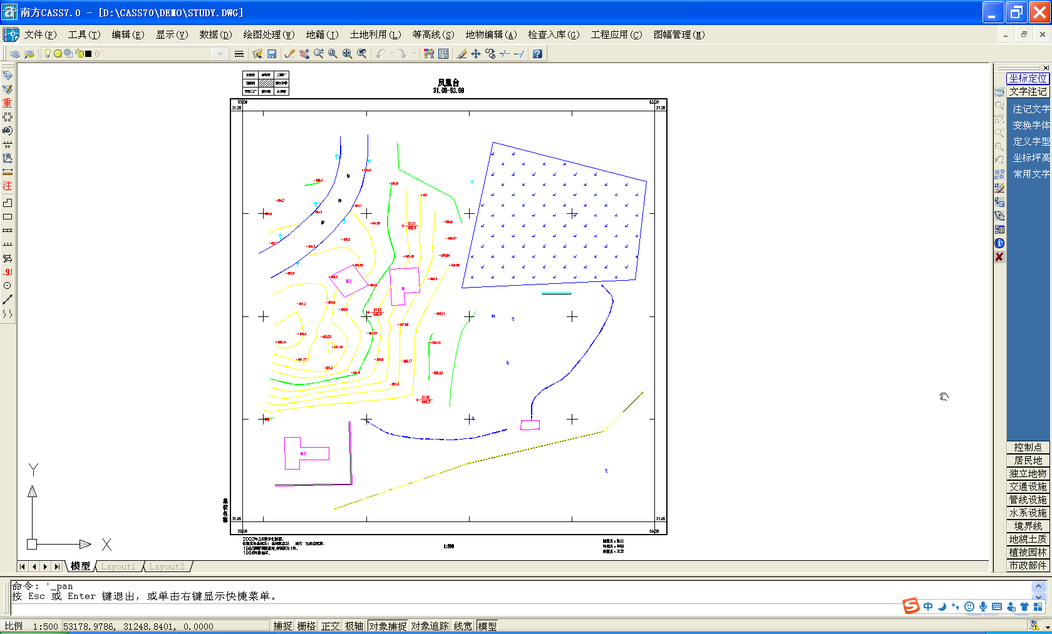Click the red 重 tool icon
Viewport: 1052px width, 634px height.
coord(8,103)
